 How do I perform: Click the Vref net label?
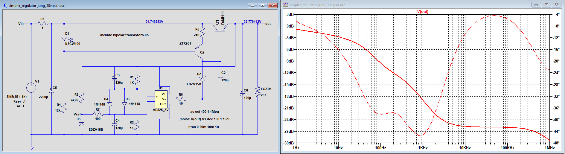click(77, 114)
